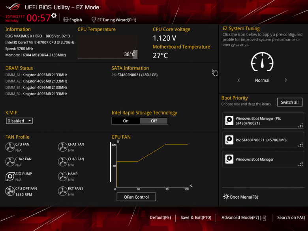Click the settings gear beside the clock

pyautogui.click(x=54, y=16)
